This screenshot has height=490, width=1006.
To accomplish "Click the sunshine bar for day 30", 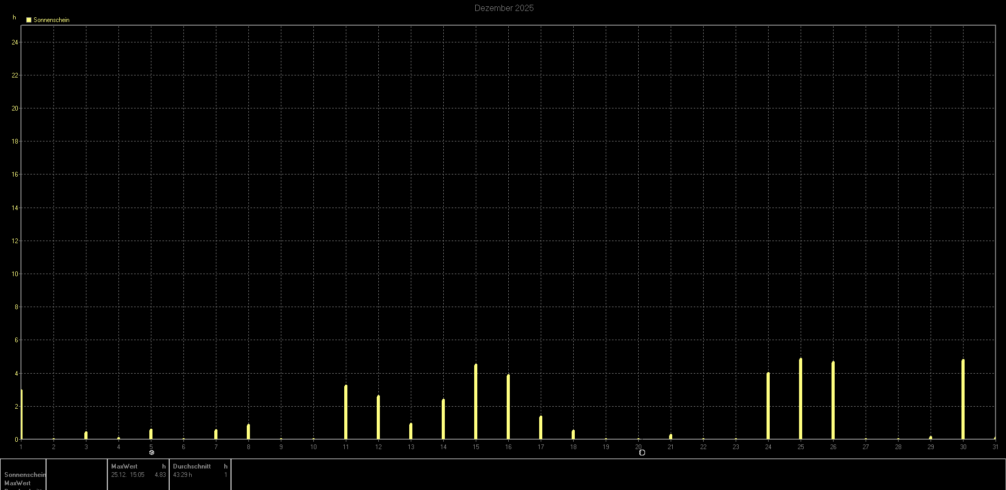I will (963, 399).
